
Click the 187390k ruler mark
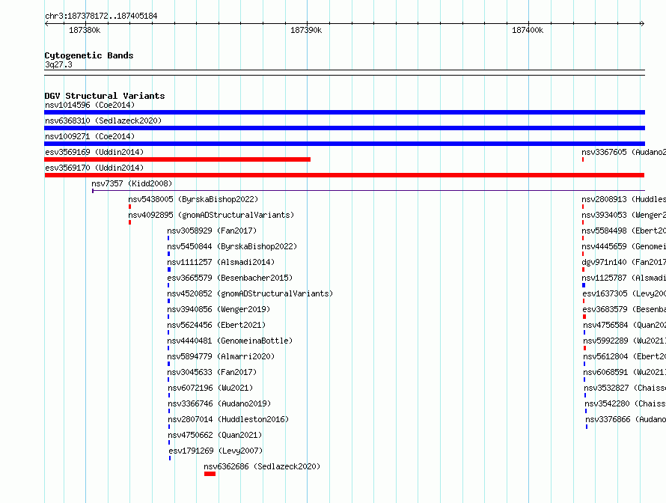306,30
